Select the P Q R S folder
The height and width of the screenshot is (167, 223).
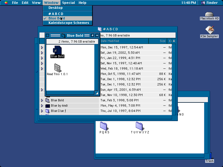pos(104,126)
